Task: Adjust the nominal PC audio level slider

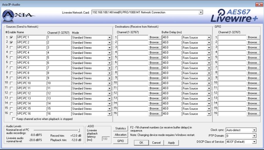Action: pos(79,130)
